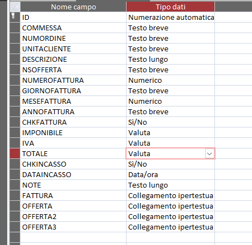Click the NUMEROFATTURA field name cell
This screenshot has height=245, width=252.
pyautogui.click(x=73, y=81)
